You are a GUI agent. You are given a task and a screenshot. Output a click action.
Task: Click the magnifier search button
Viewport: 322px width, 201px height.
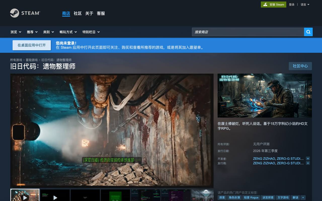tap(308, 32)
